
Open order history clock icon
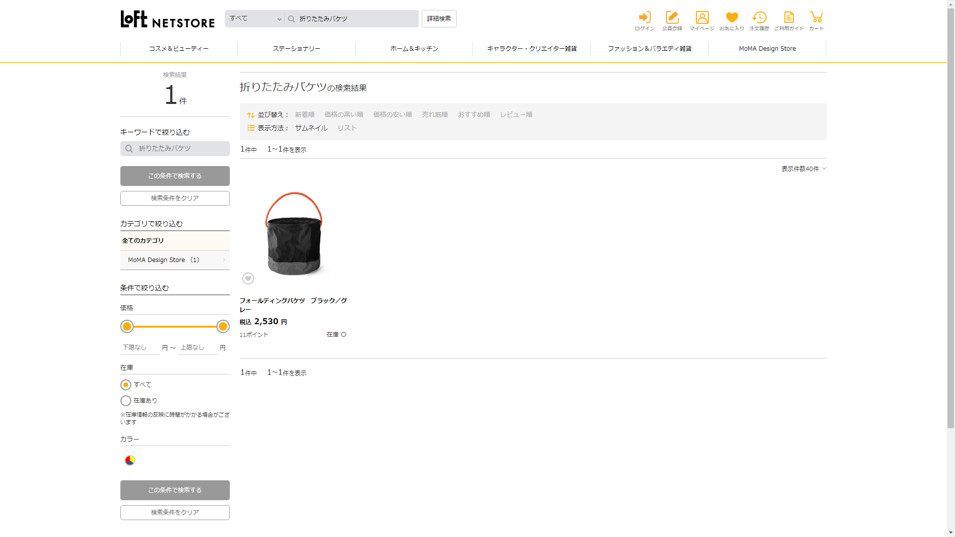pos(759,18)
